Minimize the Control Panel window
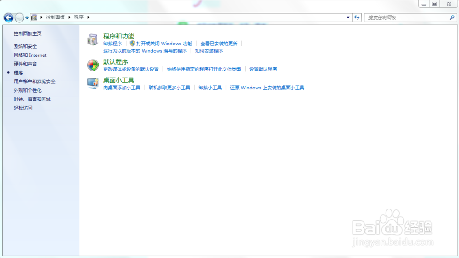Viewport: 459px width, 258px height. tap(424, 4)
